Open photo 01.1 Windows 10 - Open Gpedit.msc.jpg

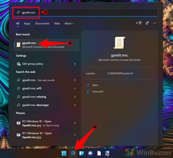click(x=47, y=123)
